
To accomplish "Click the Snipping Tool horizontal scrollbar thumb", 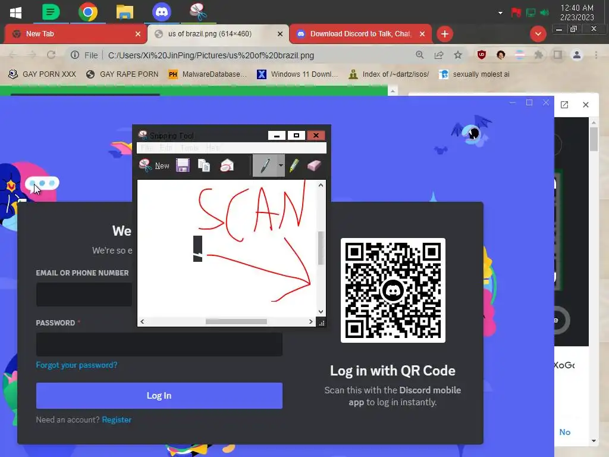I will [236, 321].
